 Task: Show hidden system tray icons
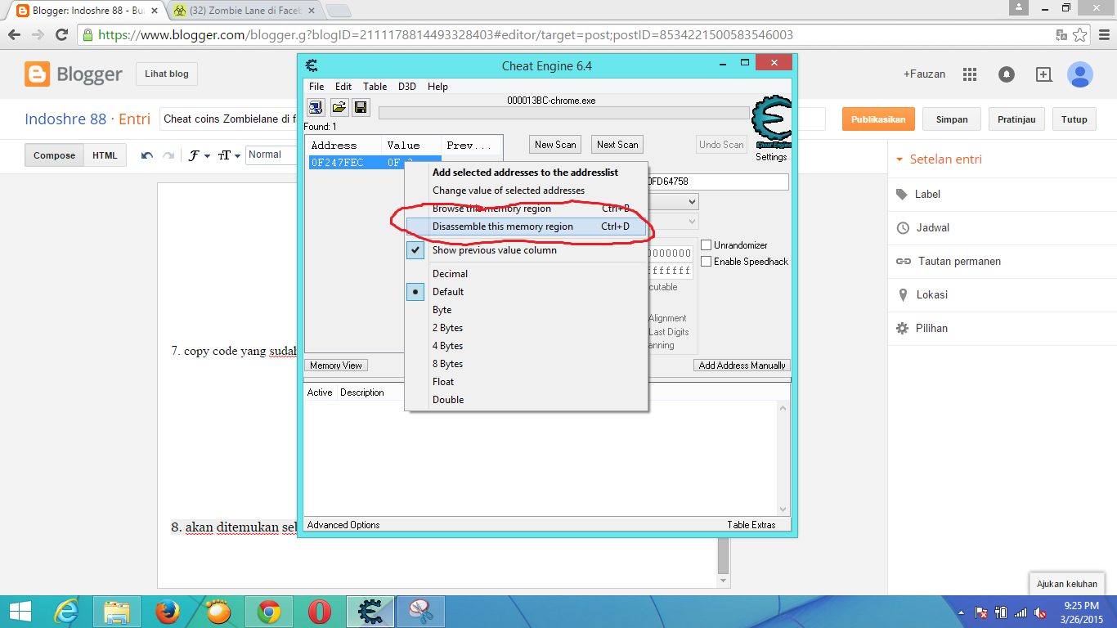point(959,612)
